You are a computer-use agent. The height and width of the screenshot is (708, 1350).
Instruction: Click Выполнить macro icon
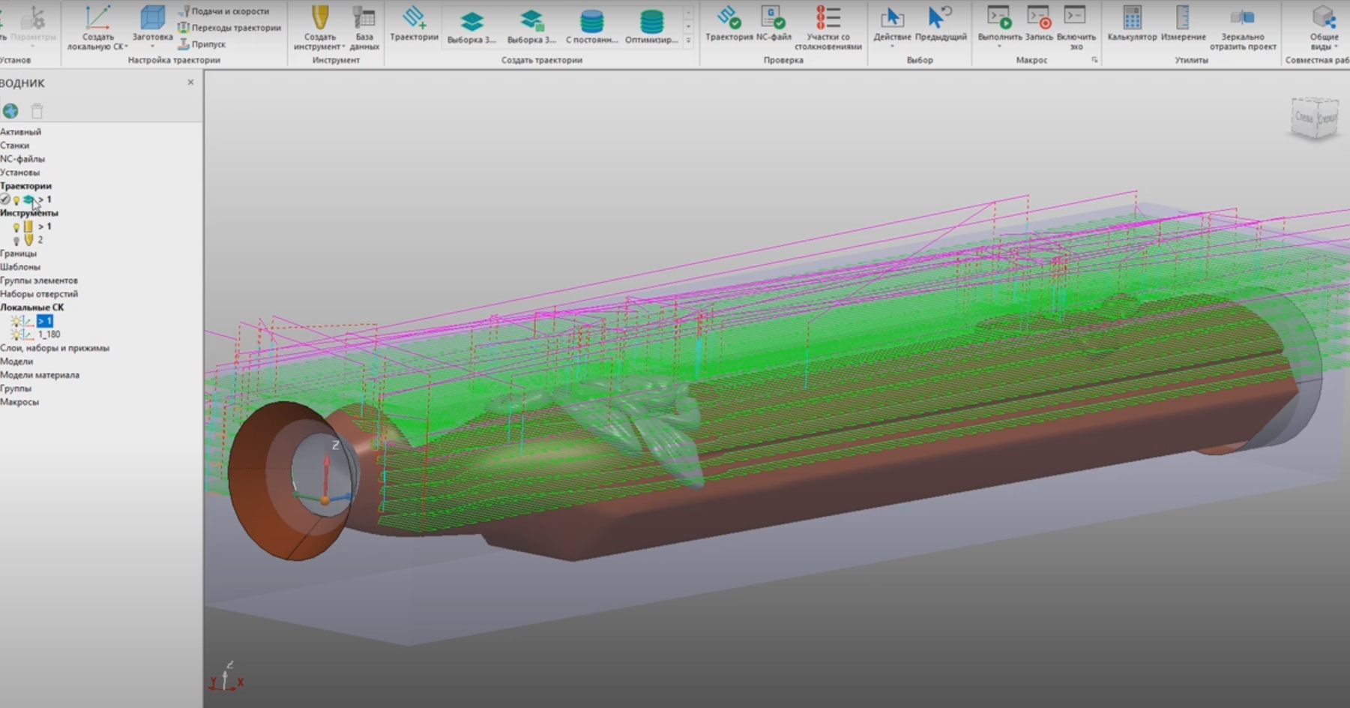[x=999, y=17]
